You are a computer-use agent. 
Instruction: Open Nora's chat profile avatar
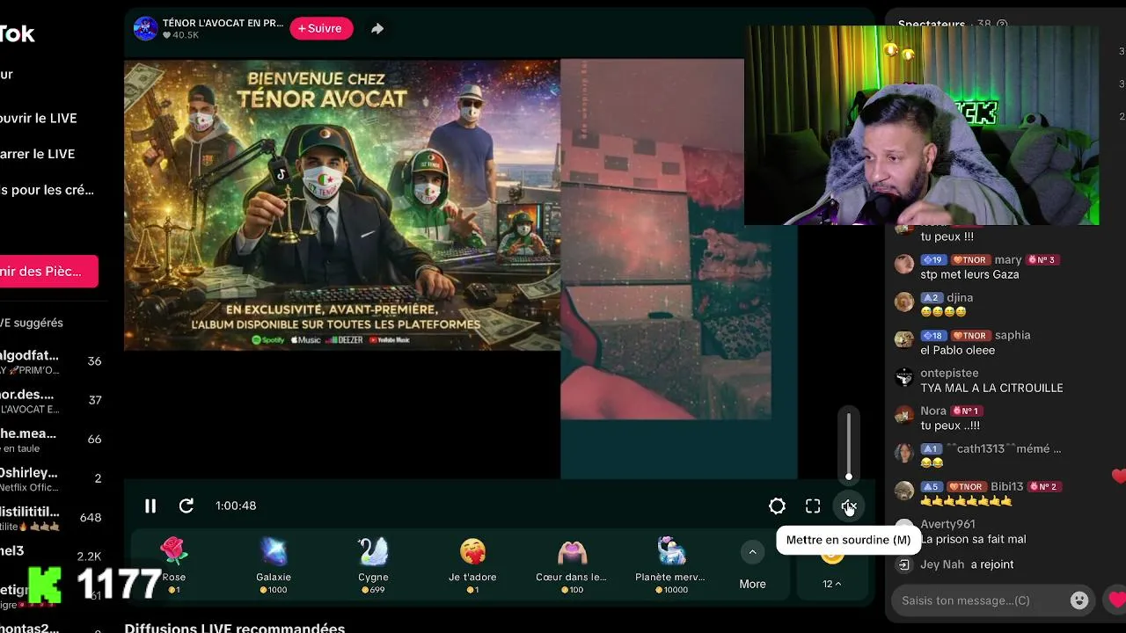point(904,415)
